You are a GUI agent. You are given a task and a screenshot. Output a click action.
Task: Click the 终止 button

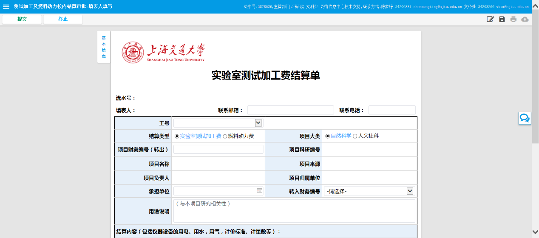(x=63, y=19)
